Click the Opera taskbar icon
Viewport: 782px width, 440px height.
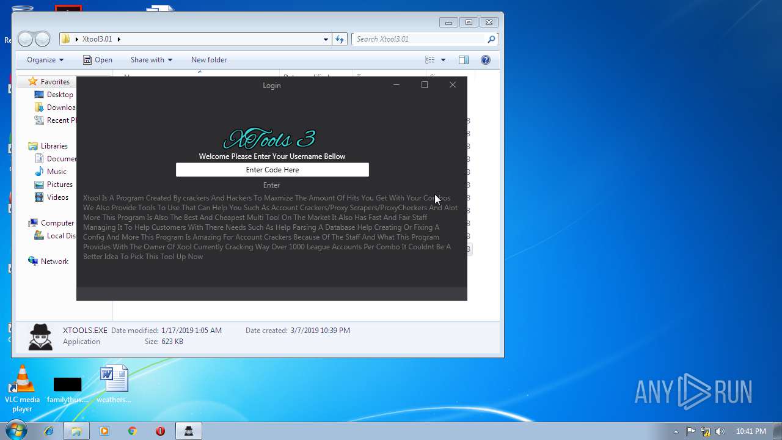tap(160, 431)
